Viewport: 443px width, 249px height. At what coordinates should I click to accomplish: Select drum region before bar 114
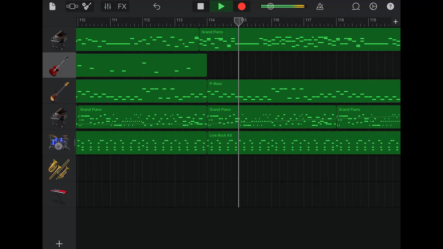click(141, 142)
